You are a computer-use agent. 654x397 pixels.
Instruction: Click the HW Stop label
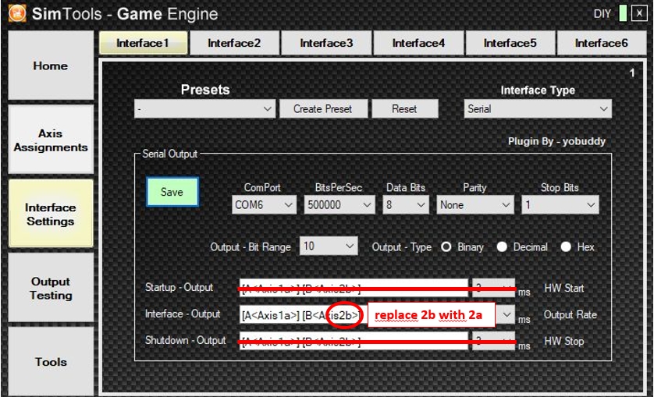click(x=564, y=341)
